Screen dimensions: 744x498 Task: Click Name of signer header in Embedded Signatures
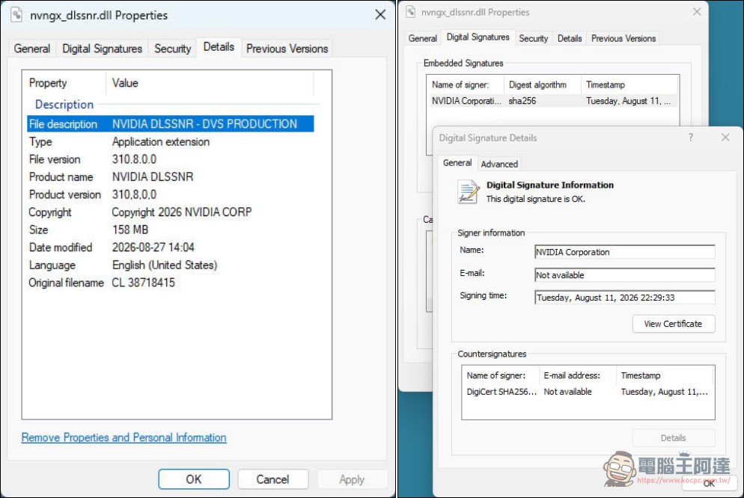click(465, 84)
